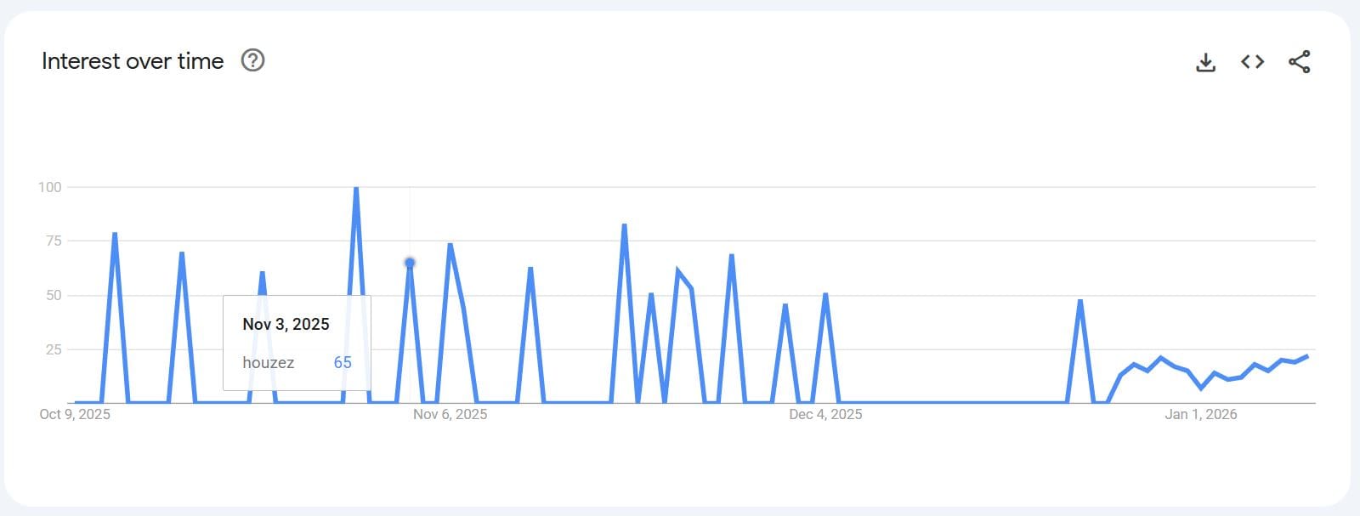Click the embed chart icon
This screenshot has height=516, width=1360.
pyautogui.click(x=1252, y=61)
